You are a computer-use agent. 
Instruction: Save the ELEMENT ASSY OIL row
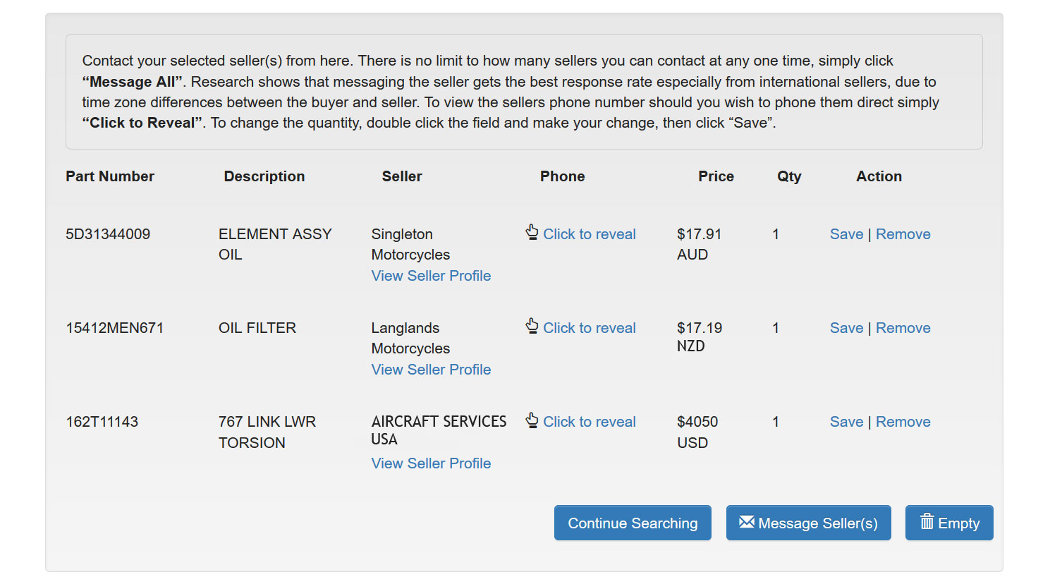pyautogui.click(x=846, y=234)
